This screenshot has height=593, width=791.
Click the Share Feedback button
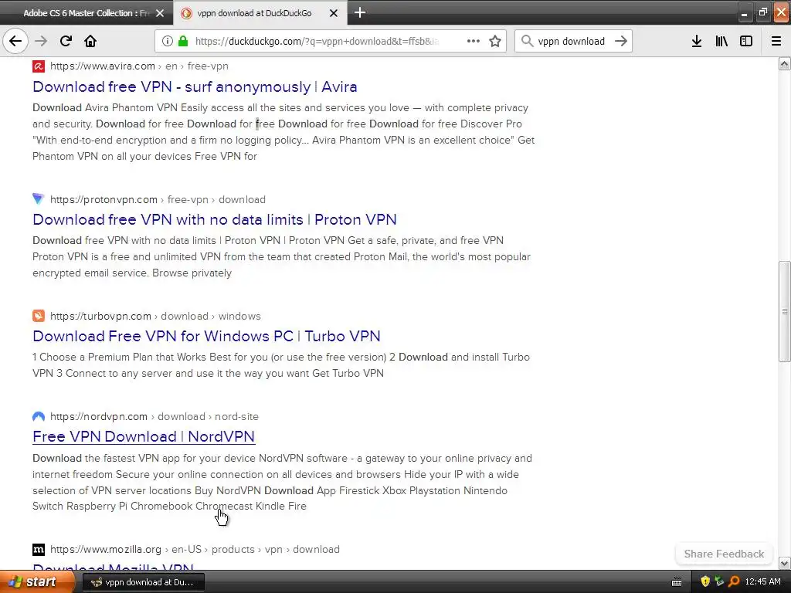coord(724,554)
